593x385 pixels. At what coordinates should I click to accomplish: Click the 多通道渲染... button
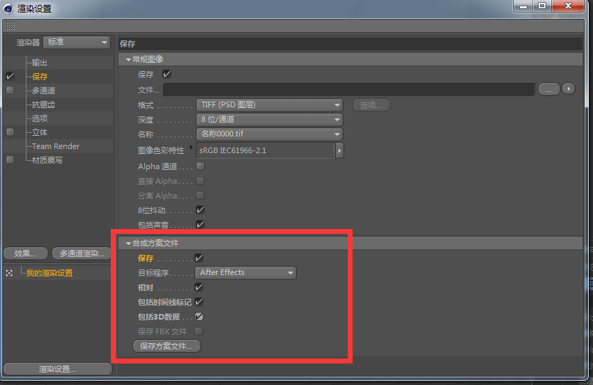[82, 253]
